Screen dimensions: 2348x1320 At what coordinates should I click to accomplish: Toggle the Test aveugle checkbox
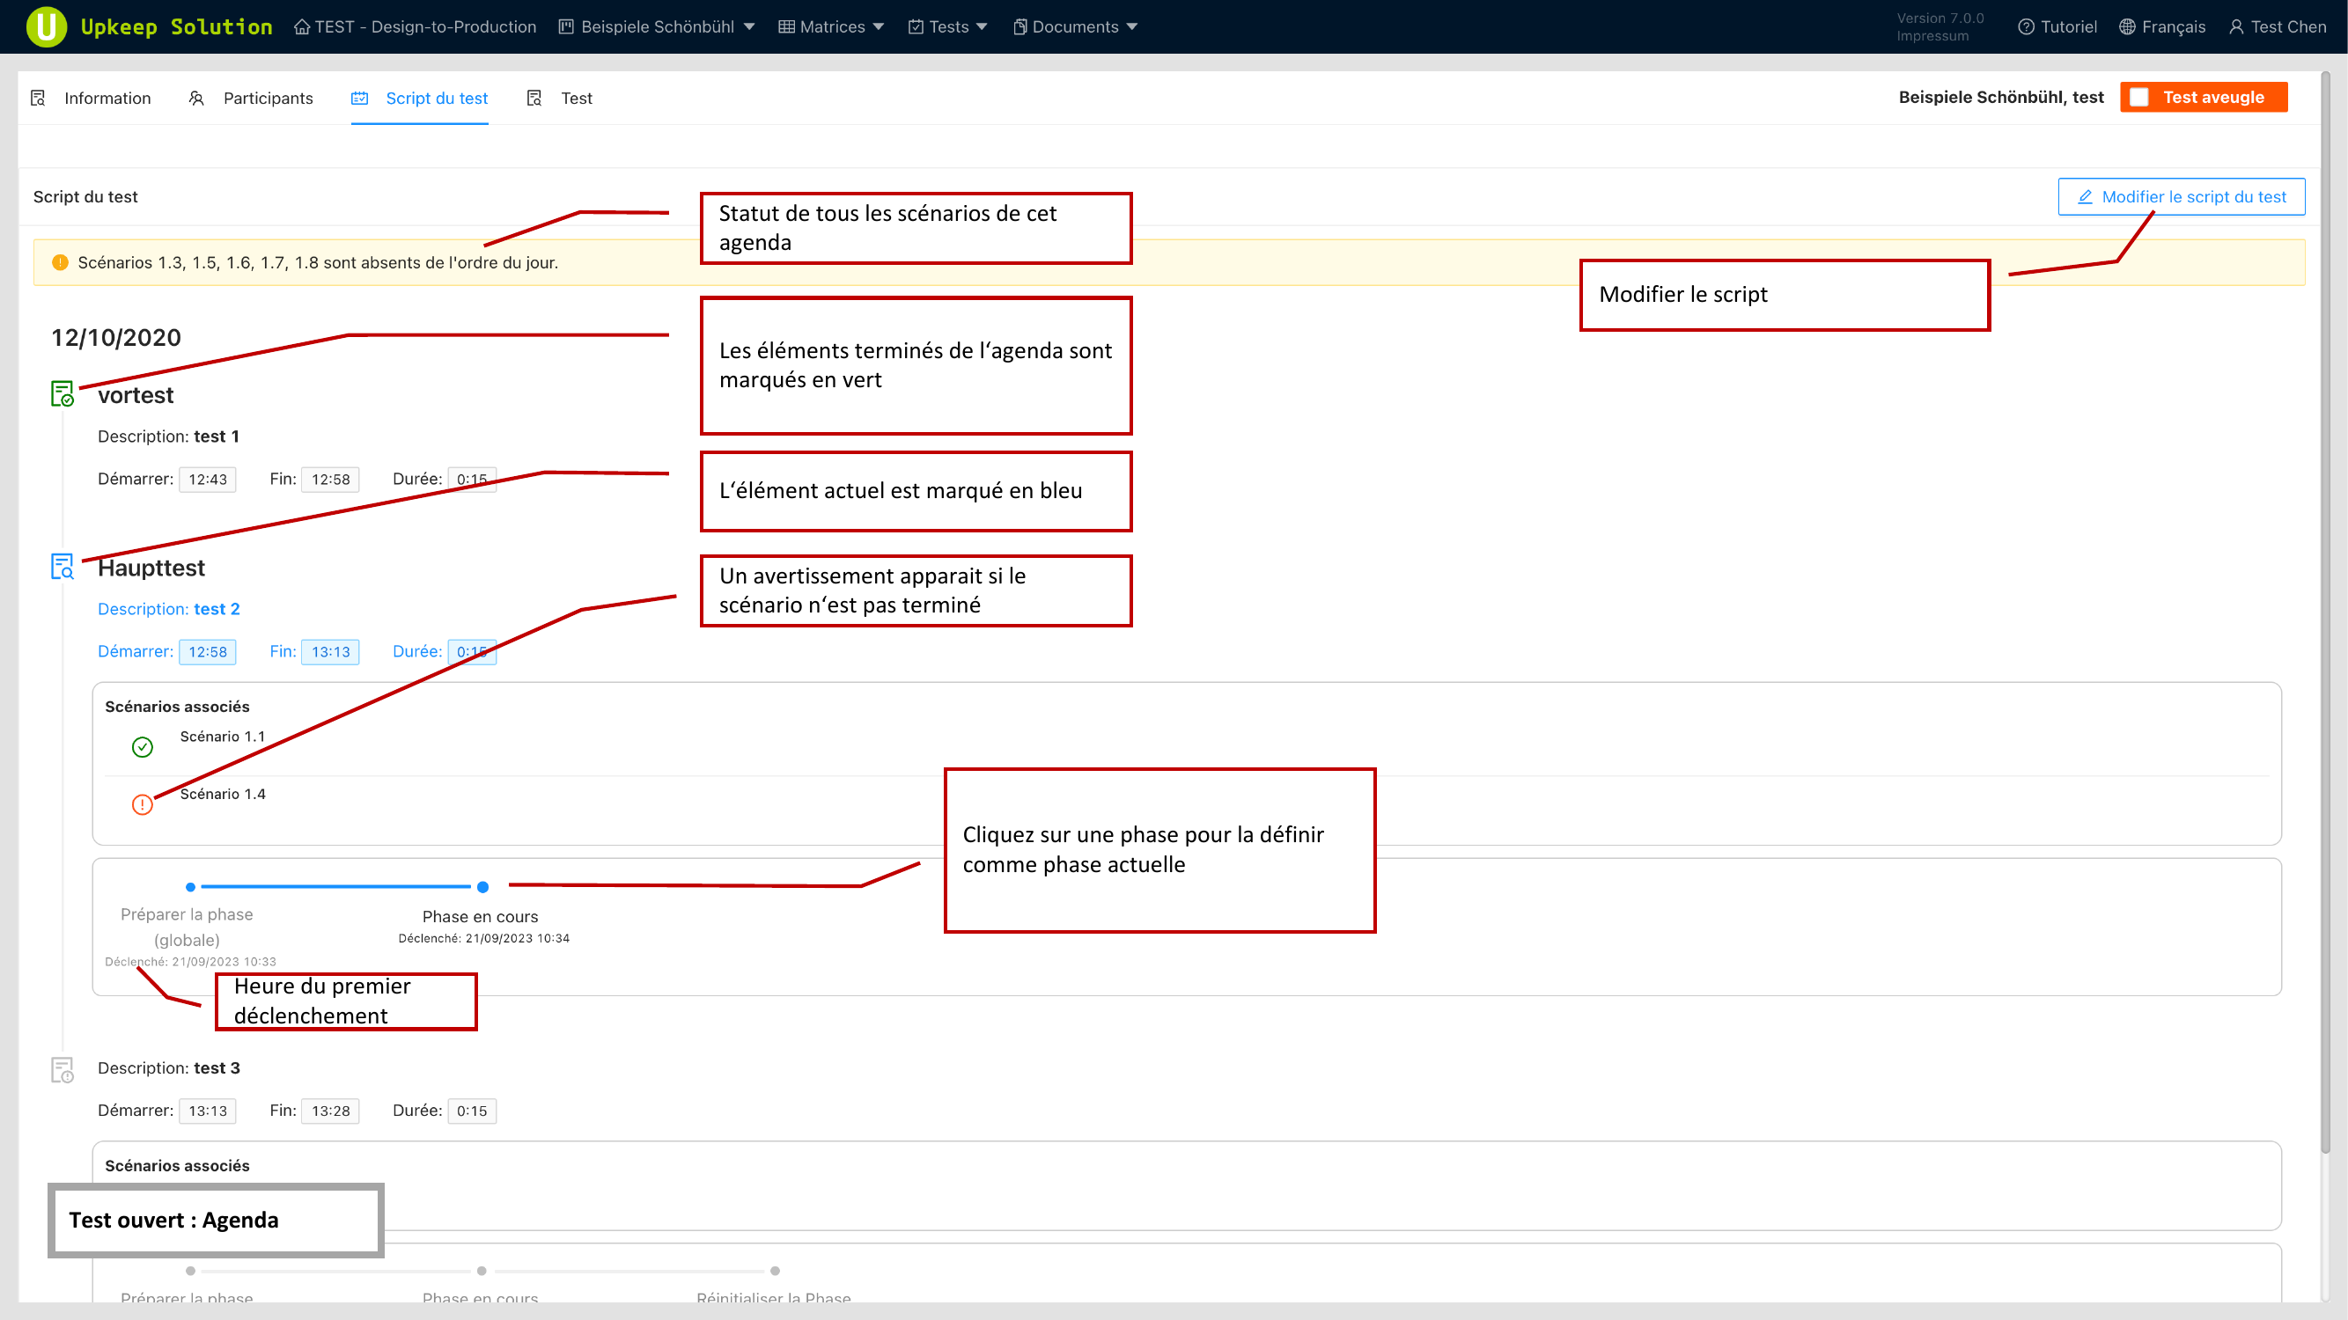(2139, 98)
